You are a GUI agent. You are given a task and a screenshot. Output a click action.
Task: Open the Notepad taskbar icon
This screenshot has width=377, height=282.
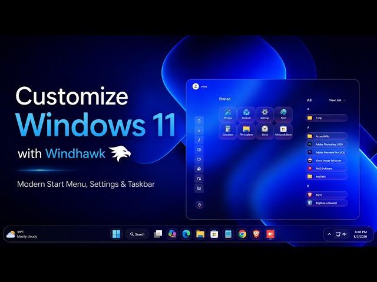(228, 234)
